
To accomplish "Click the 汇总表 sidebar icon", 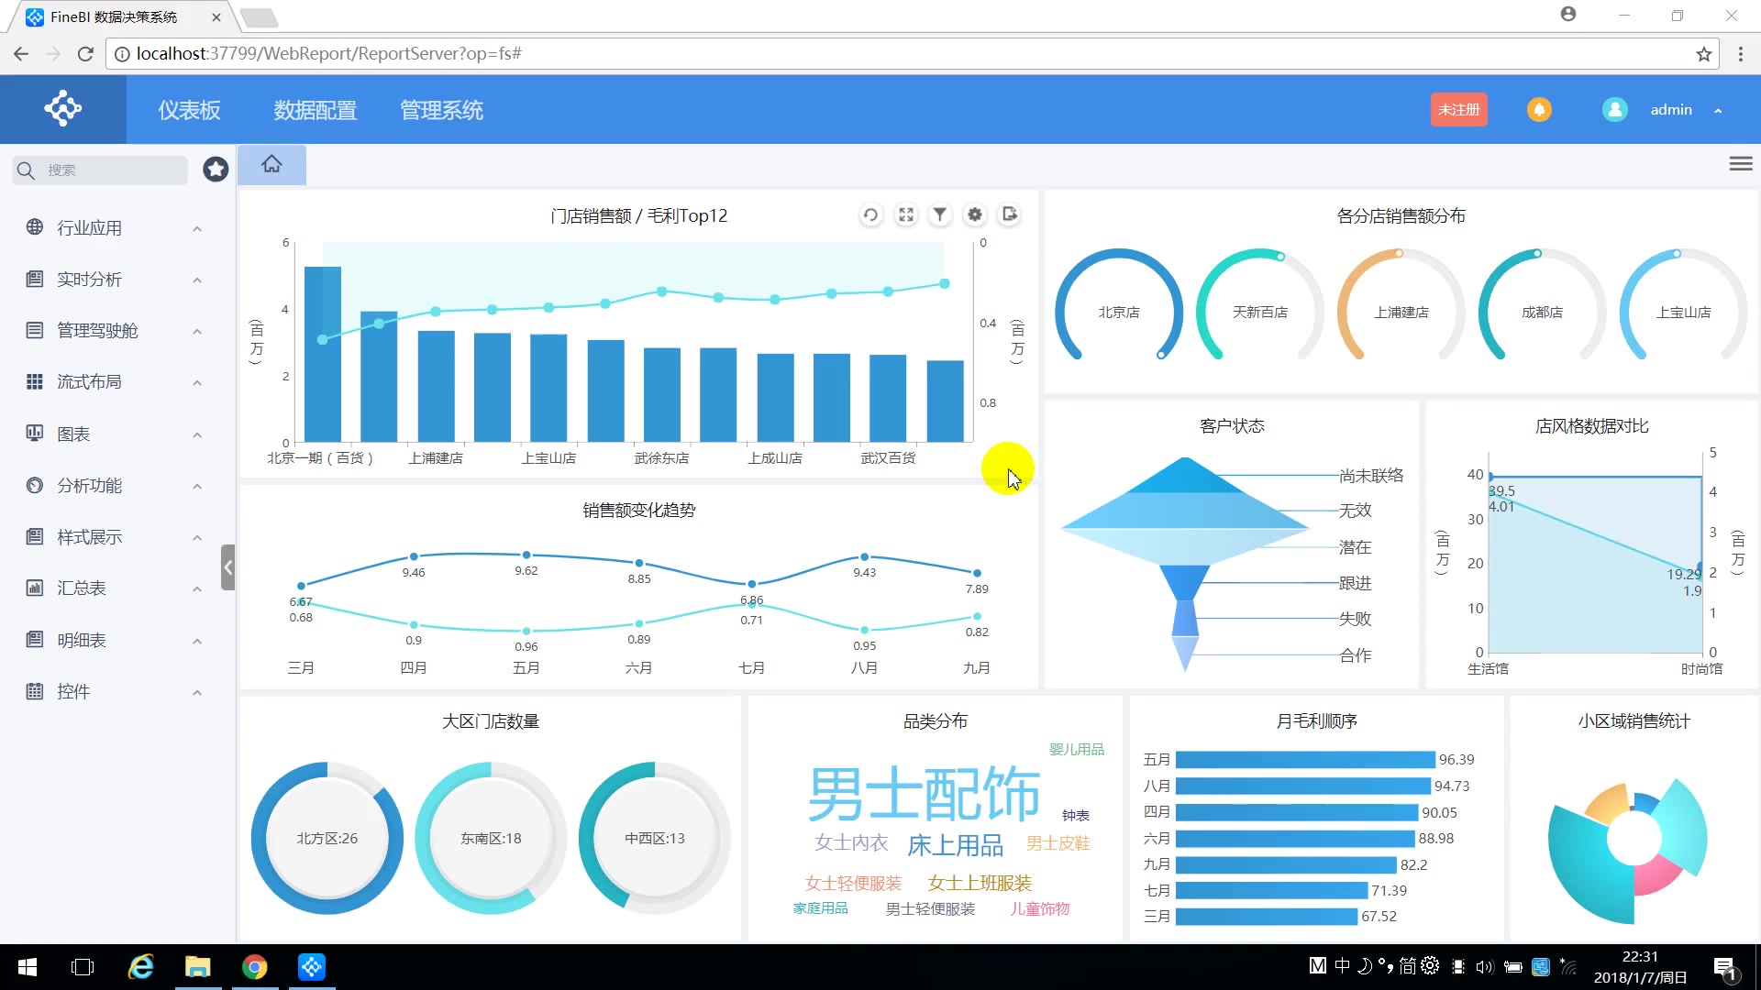I will coord(35,588).
